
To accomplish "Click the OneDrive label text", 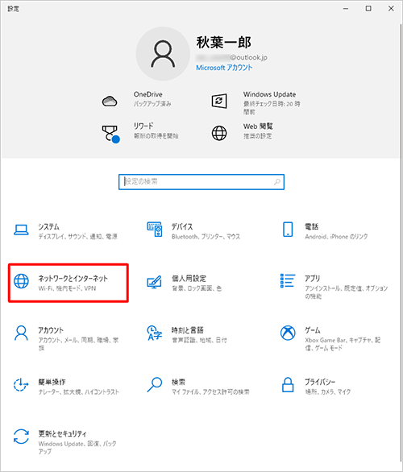I will tap(147, 94).
